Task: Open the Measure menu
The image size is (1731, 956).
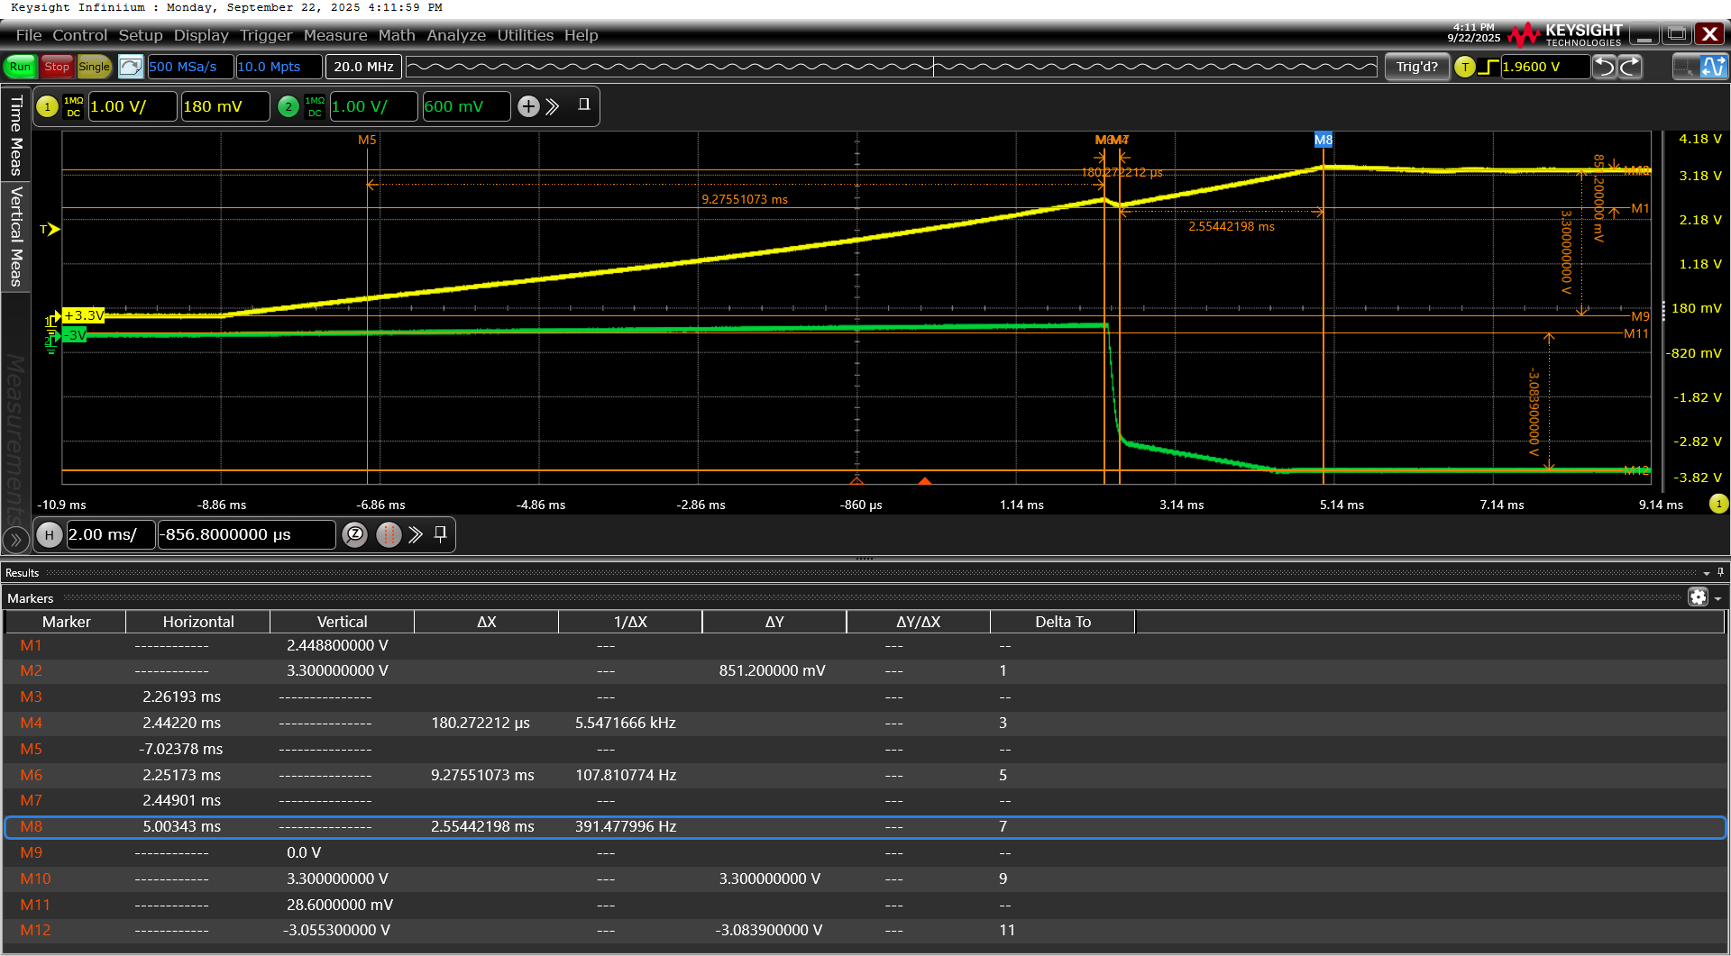Action: click(x=334, y=35)
